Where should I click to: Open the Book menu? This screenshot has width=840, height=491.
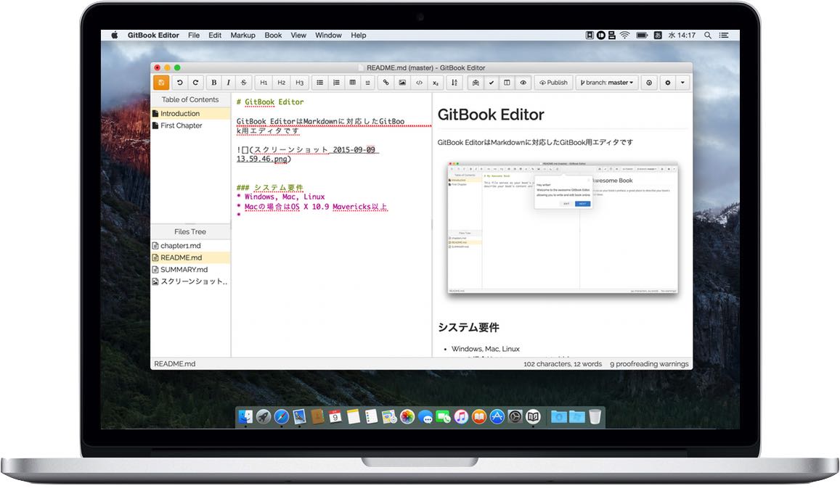click(273, 36)
